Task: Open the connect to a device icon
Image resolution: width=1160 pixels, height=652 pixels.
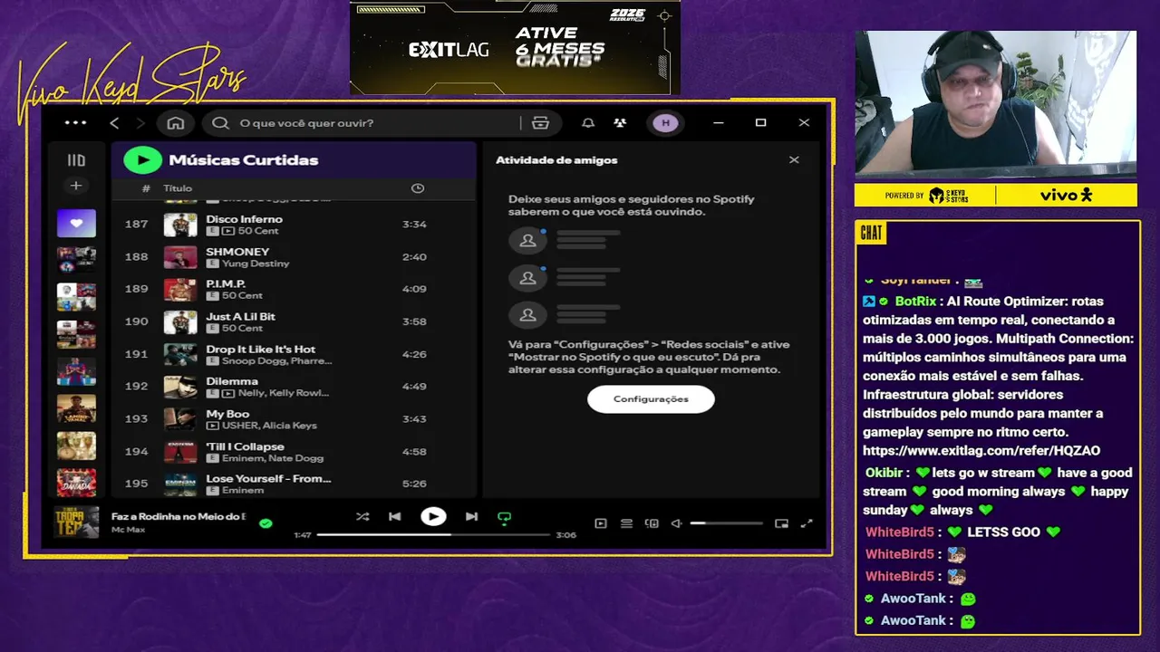Action: tap(652, 523)
